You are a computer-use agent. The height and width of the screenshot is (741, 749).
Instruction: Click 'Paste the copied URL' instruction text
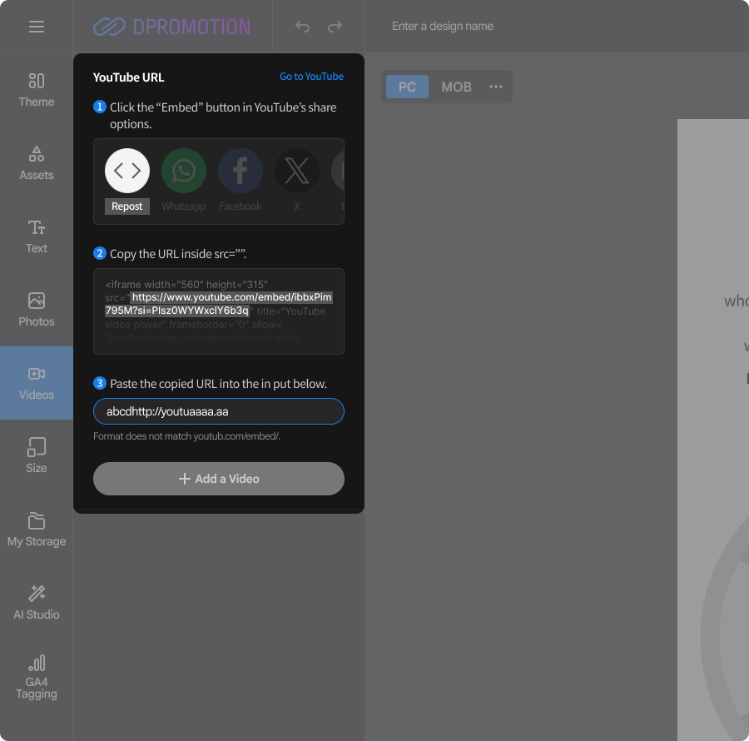(x=218, y=384)
